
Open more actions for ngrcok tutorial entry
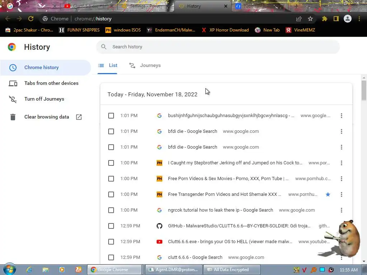(x=342, y=210)
